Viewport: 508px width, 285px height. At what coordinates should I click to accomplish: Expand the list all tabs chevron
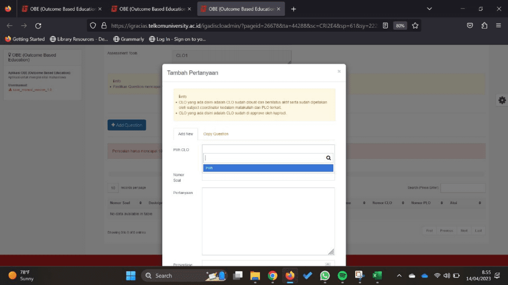click(x=429, y=9)
